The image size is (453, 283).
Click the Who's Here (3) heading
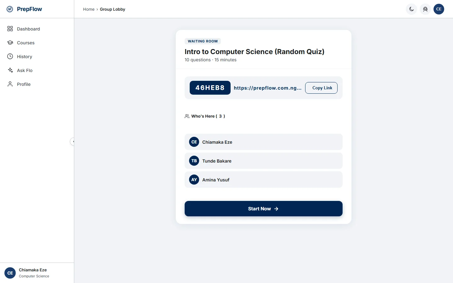click(208, 116)
